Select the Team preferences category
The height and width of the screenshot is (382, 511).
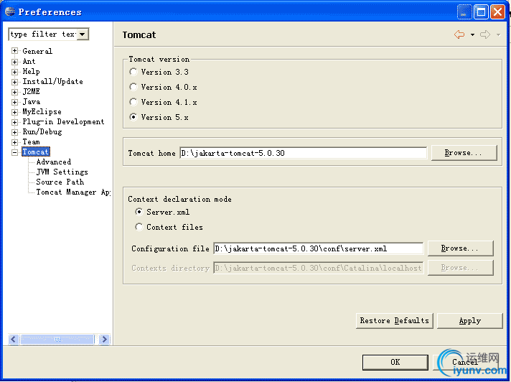[x=31, y=142]
